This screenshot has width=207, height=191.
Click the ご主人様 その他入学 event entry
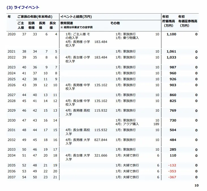coord(78,36)
